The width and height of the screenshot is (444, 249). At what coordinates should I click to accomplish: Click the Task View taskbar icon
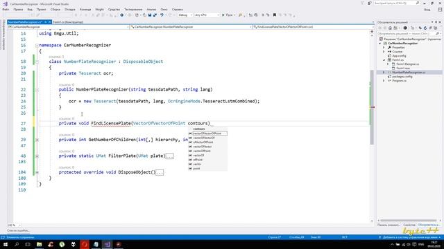[x=28, y=244]
